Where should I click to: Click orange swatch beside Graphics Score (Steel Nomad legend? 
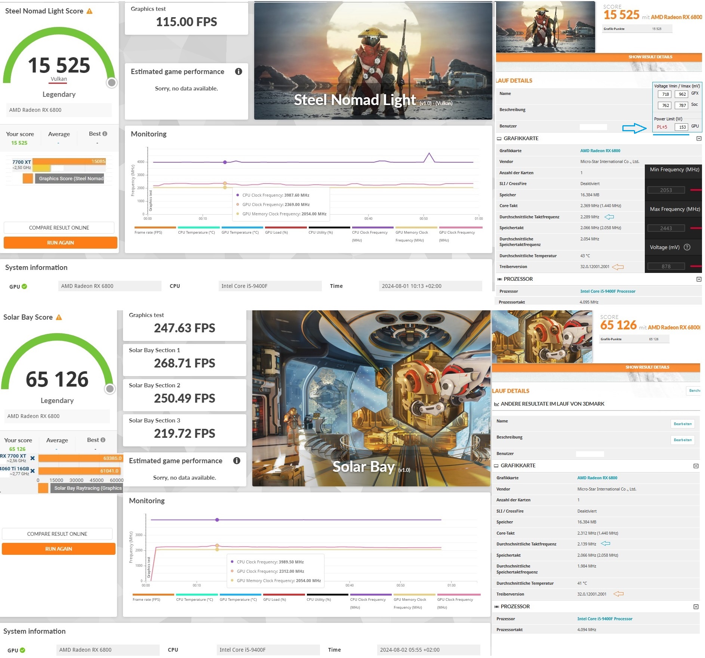[28, 178]
